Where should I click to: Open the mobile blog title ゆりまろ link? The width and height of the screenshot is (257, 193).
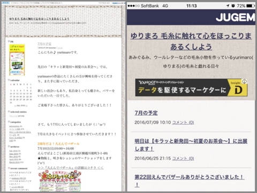(191, 41)
